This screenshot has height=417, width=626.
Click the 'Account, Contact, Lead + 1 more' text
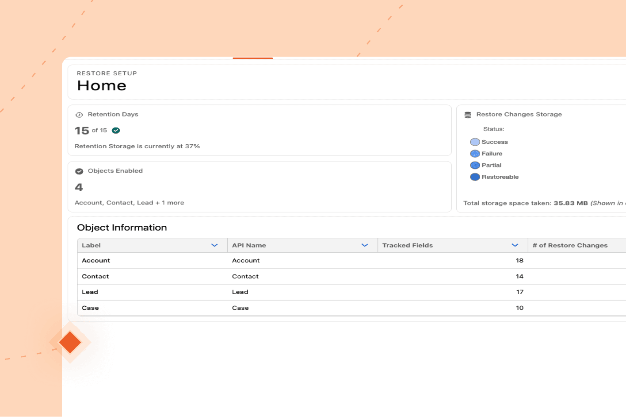(129, 203)
